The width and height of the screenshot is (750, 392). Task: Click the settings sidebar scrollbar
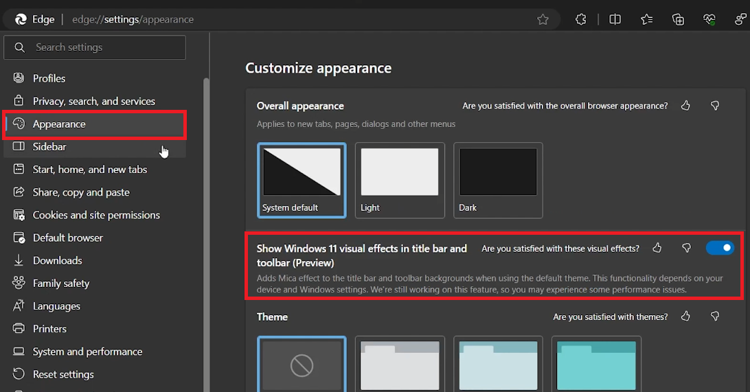coord(206,234)
